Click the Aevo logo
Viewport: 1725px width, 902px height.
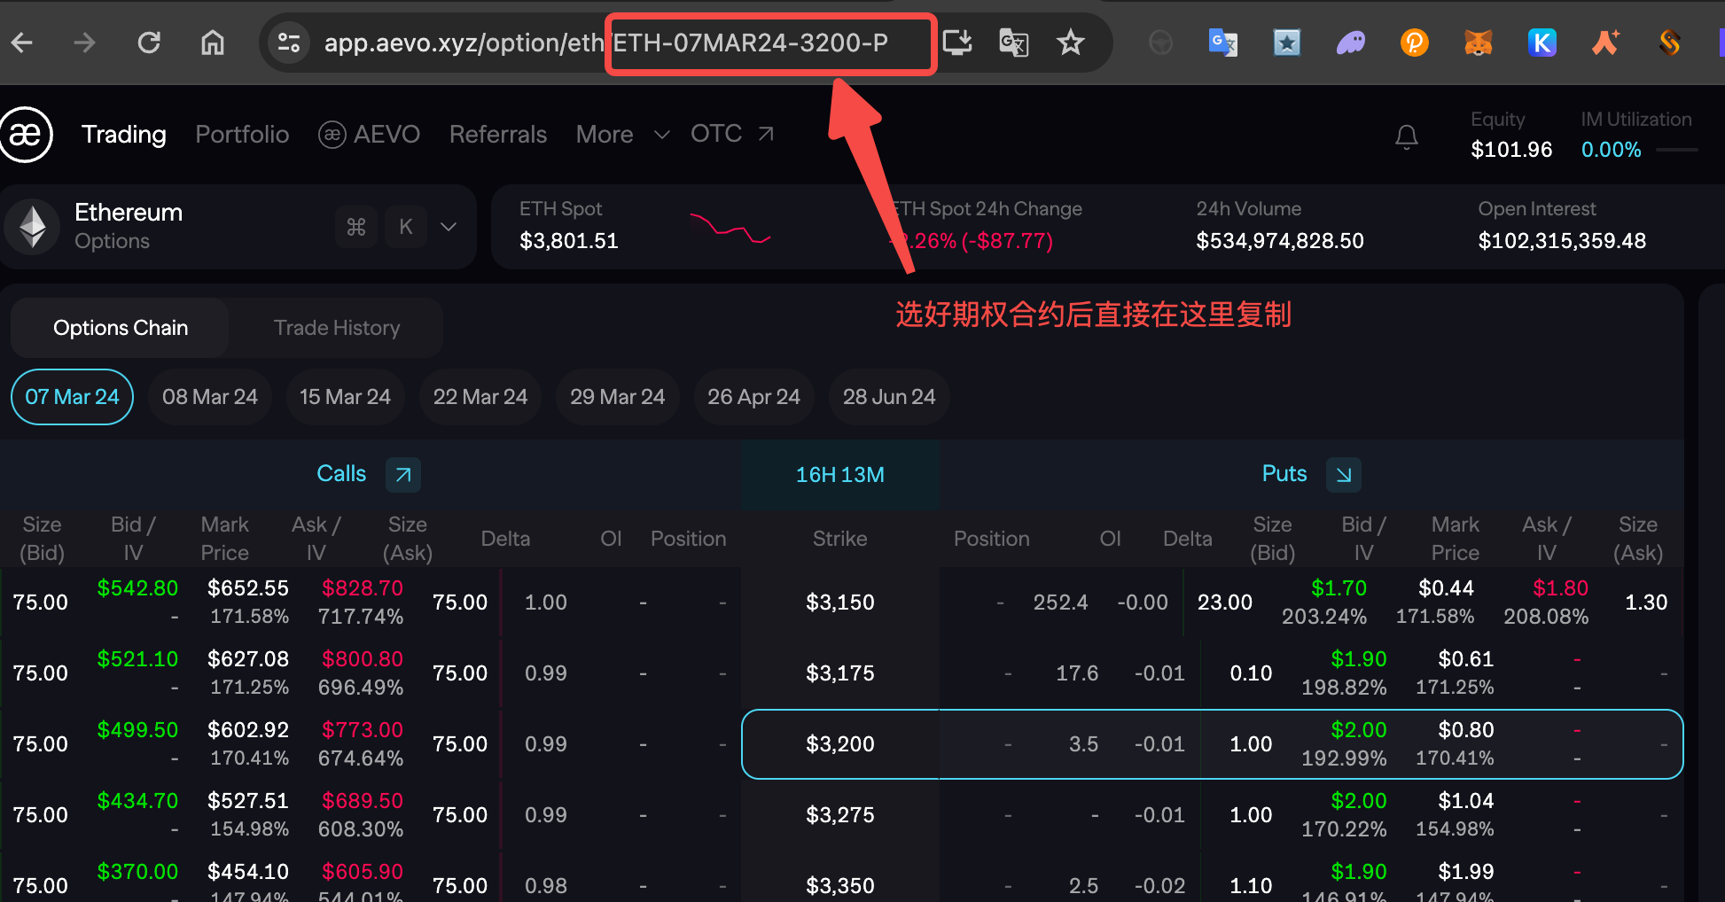click(x=26, y=134)
